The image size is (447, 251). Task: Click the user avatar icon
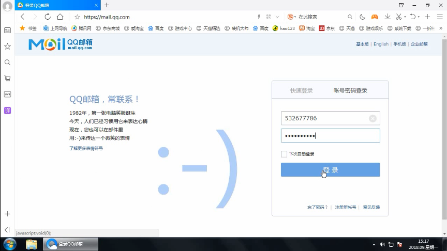(7, 7)
